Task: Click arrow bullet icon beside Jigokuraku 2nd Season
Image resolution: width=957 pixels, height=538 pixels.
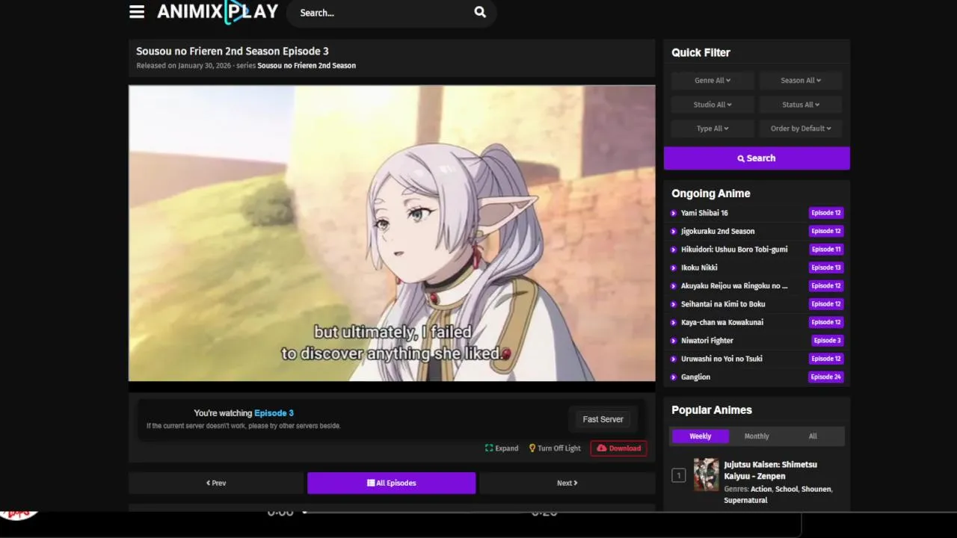Action: coord(674,231)
